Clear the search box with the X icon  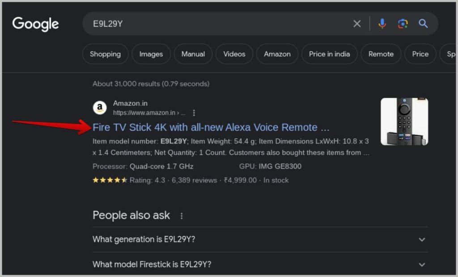click(357, 24)
